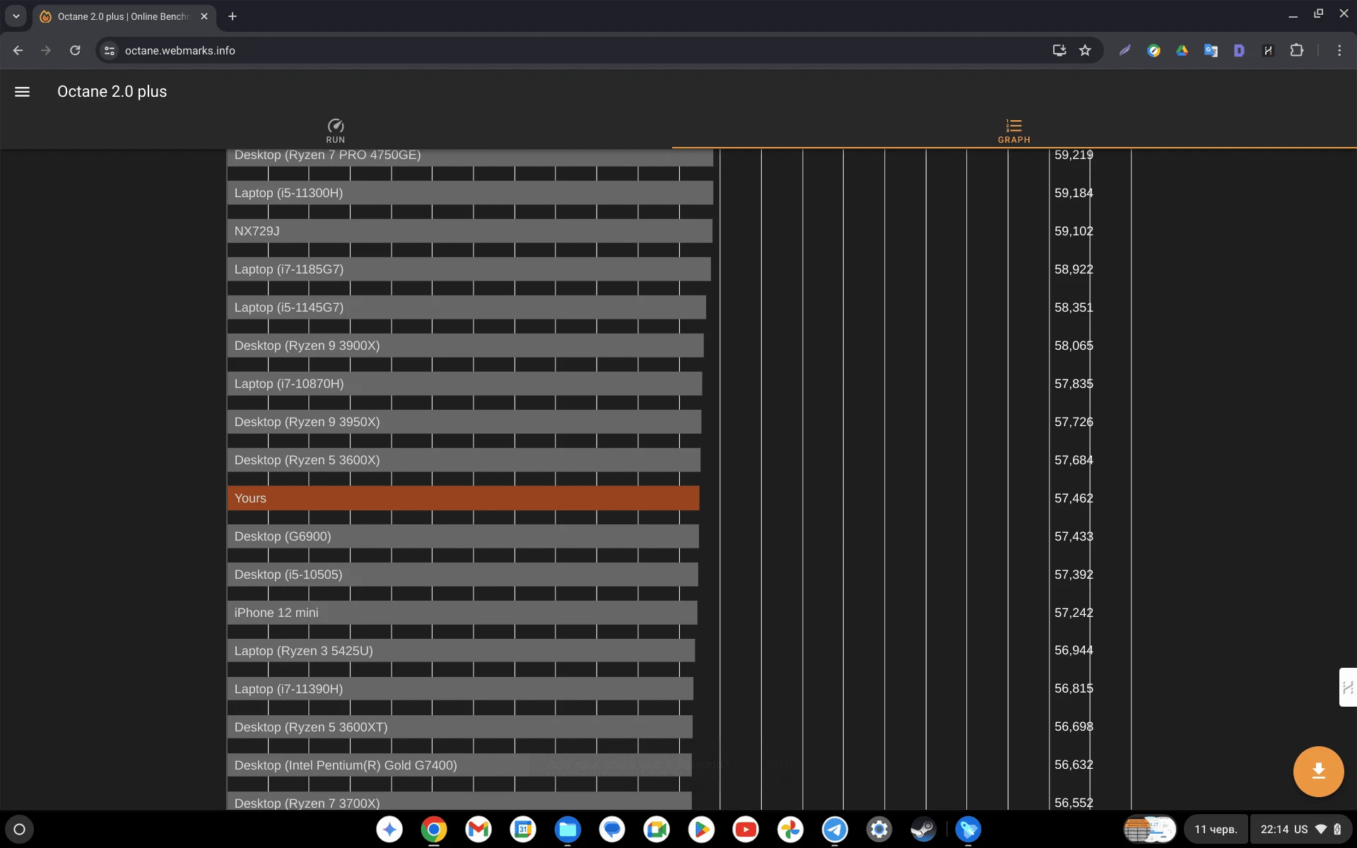Open the ChromeOS launcher
1357x848 pixels.
(x=19, y=829)
